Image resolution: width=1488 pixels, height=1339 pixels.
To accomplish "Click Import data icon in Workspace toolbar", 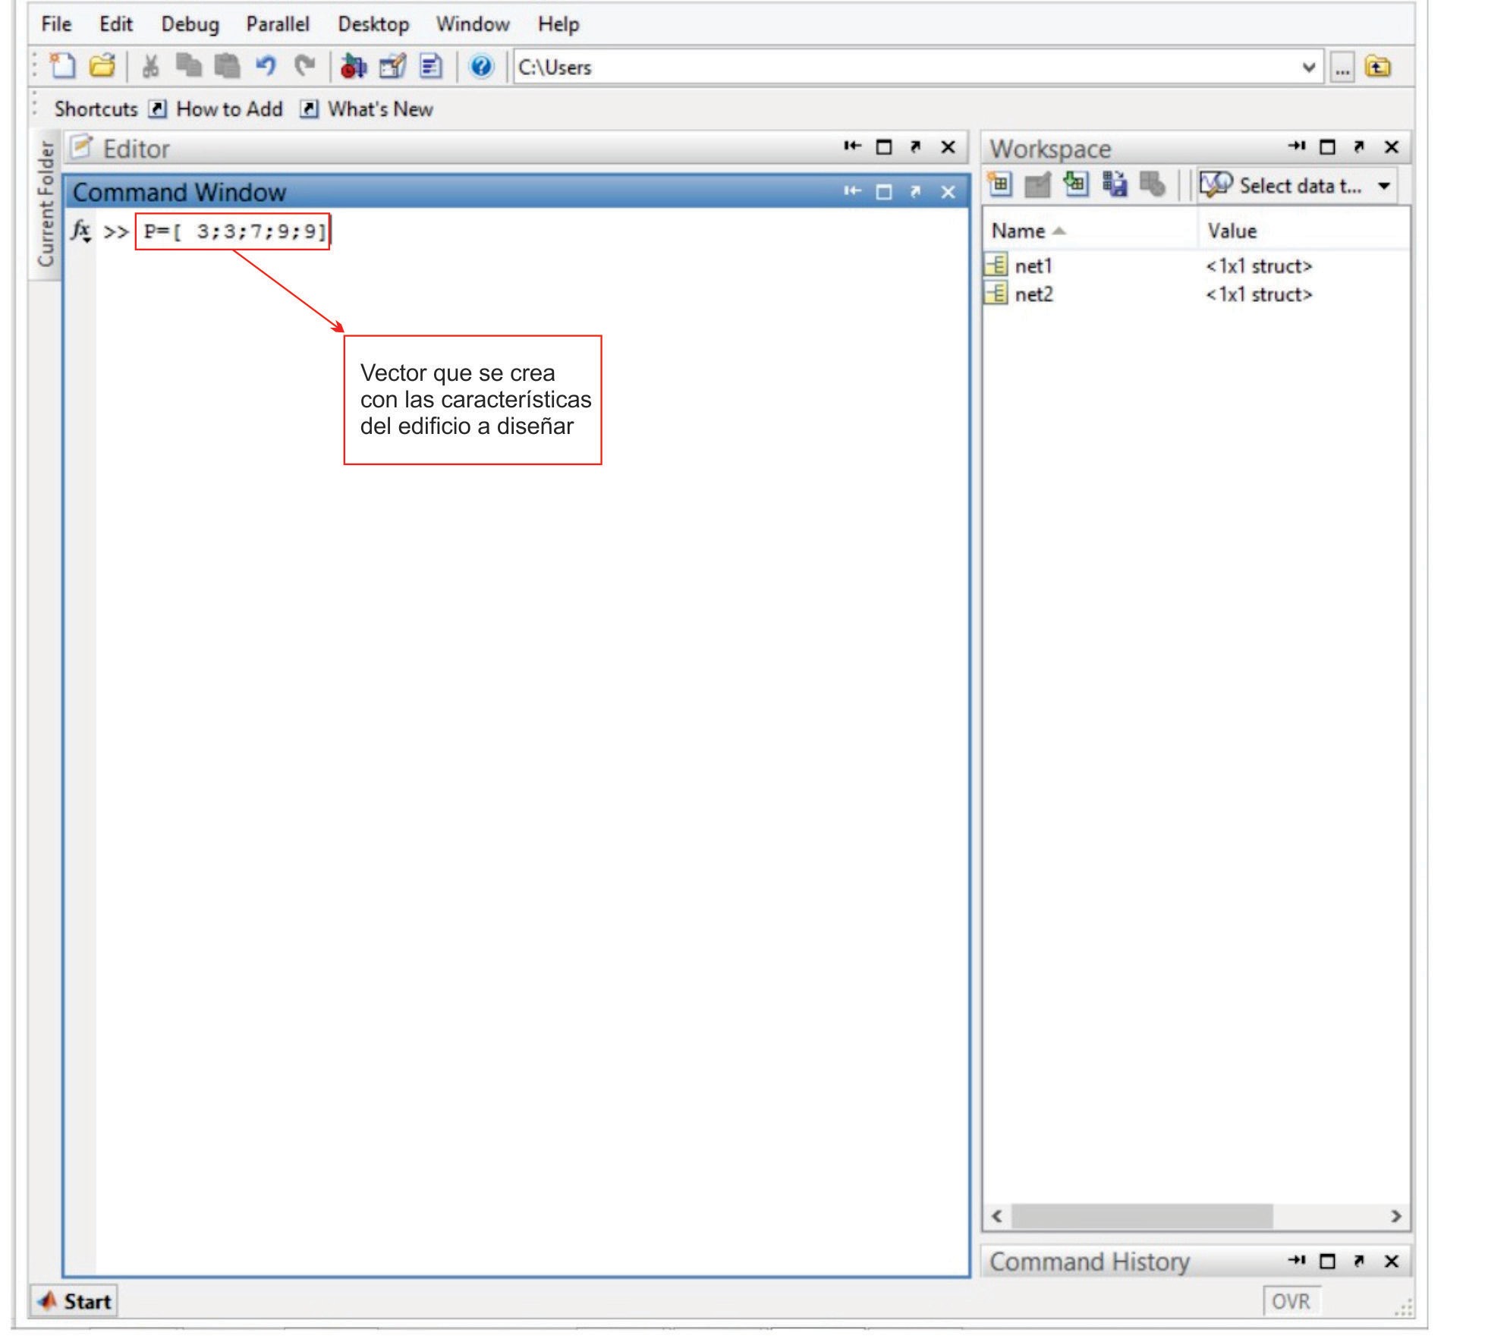I will coord(1075,184).
